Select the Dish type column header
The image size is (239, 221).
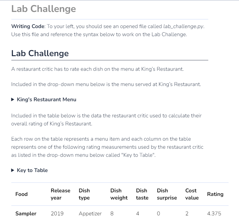point(84,194)
